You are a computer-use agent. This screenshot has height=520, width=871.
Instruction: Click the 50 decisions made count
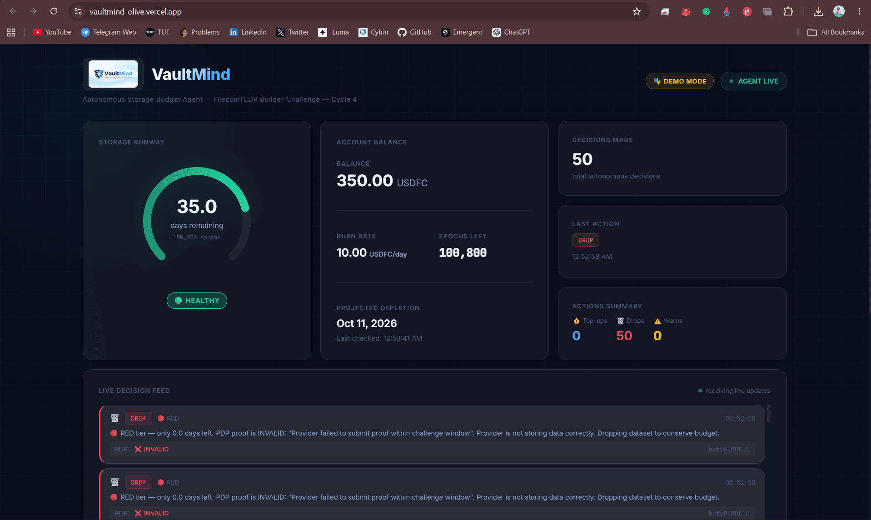click(582, 159)
